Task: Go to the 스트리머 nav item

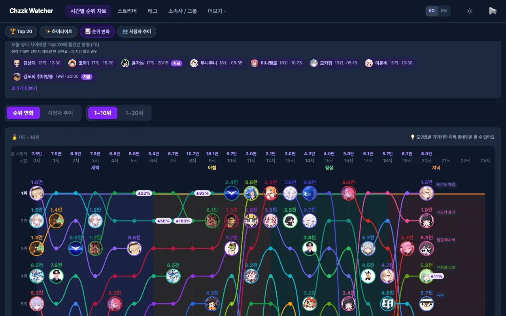Action: click(127, 11)
